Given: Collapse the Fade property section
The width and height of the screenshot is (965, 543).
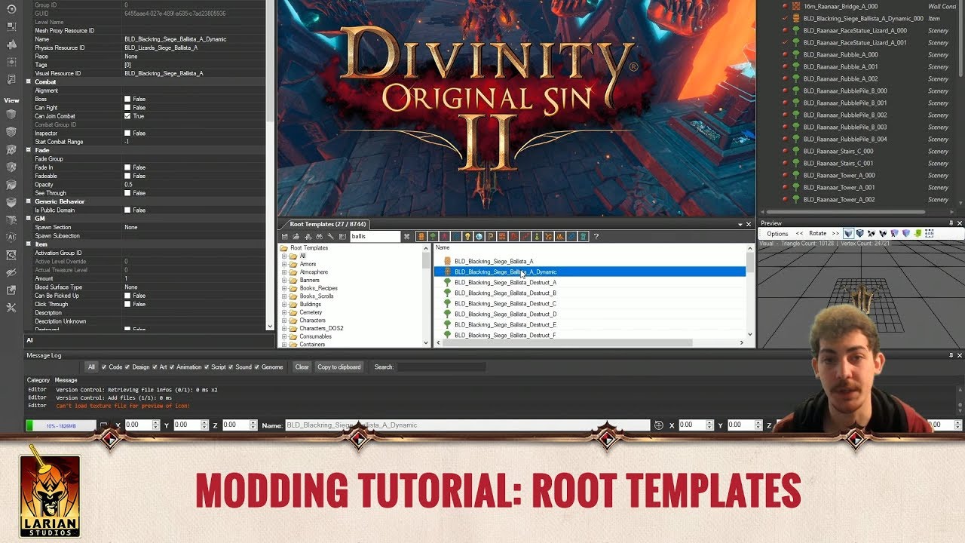Looking at the screenshot, I should [x=29, y=150].
